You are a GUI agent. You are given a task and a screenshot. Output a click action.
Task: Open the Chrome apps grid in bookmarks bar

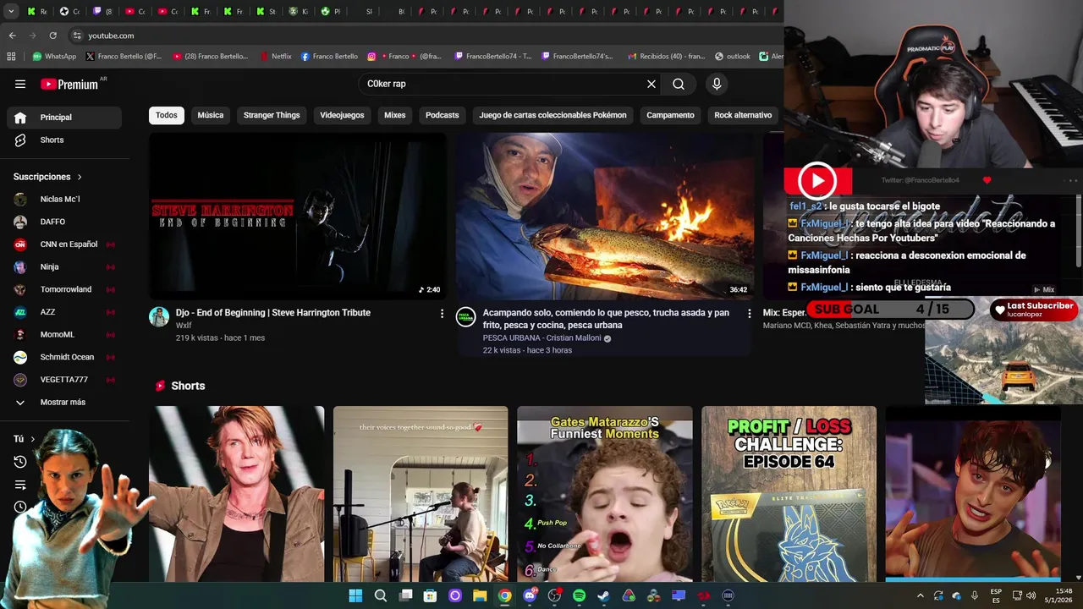click(11, 57)
